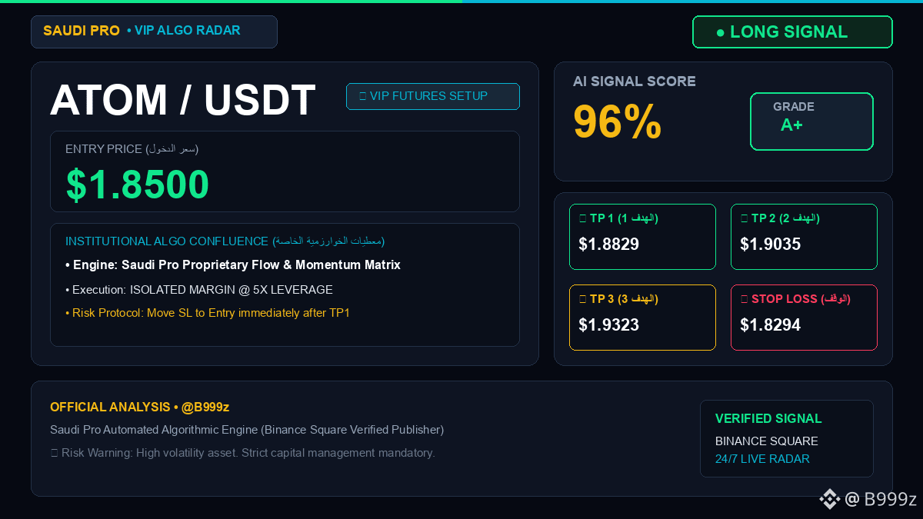Click the Risk Warning text line
This screenshot has width=923, height=519.
[x=242, y=453]
